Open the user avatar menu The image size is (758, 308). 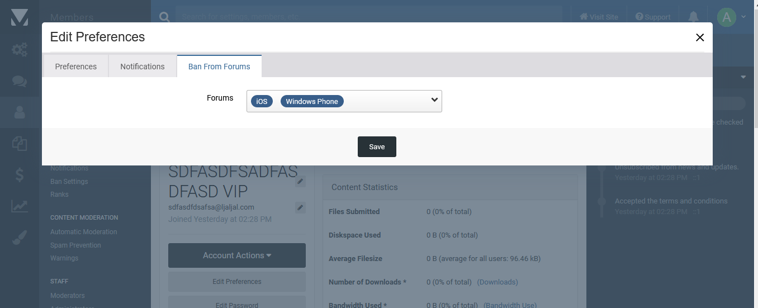(x=732, y=17)
